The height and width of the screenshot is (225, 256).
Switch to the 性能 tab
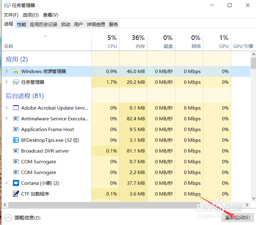coord(21,24)
